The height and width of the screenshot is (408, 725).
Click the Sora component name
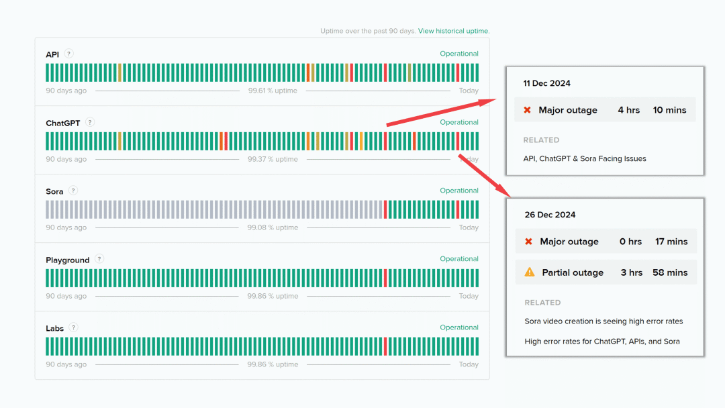coord(54,191)
